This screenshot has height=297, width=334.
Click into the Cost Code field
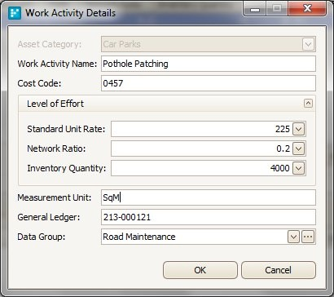pos(209,83)
